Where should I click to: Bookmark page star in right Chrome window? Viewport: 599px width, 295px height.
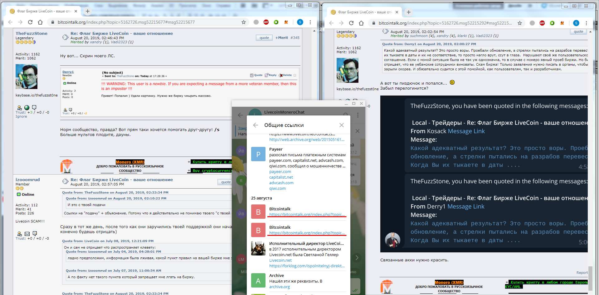click(520, 23)
